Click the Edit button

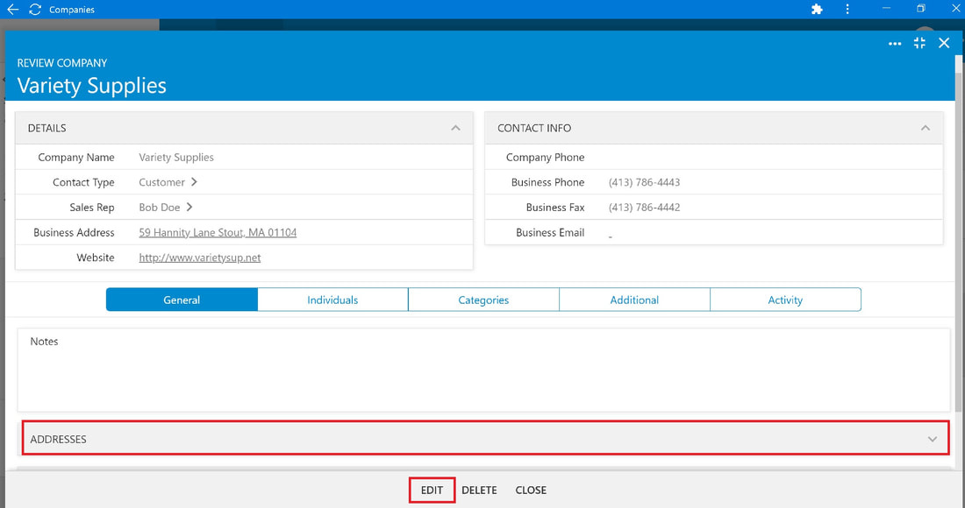tap(432, 490)
